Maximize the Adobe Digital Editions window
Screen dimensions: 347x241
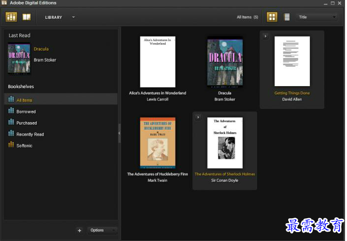[x=333, y=3]
